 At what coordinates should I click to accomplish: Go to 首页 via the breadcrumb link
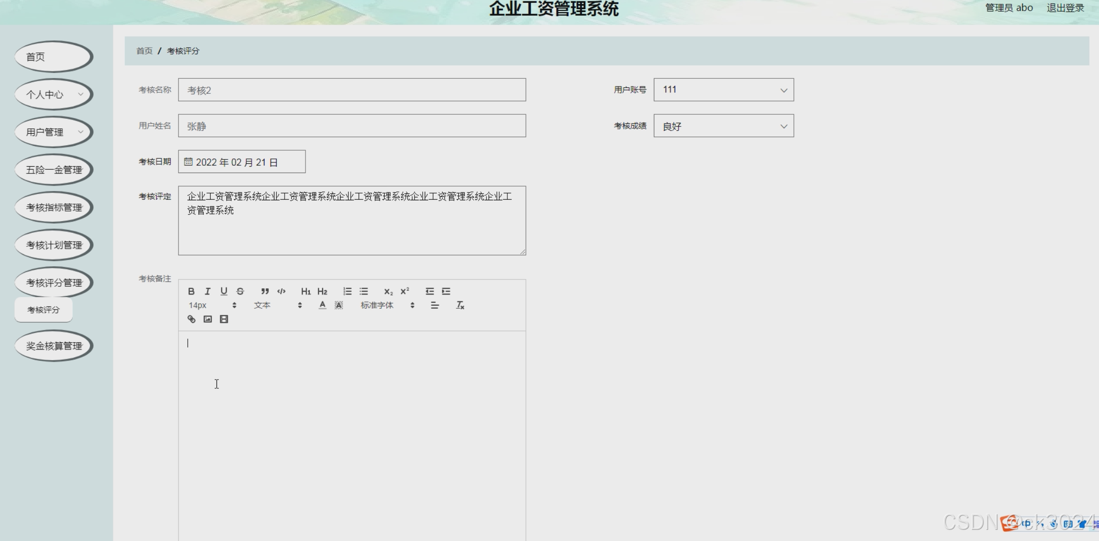click(144, 50)
